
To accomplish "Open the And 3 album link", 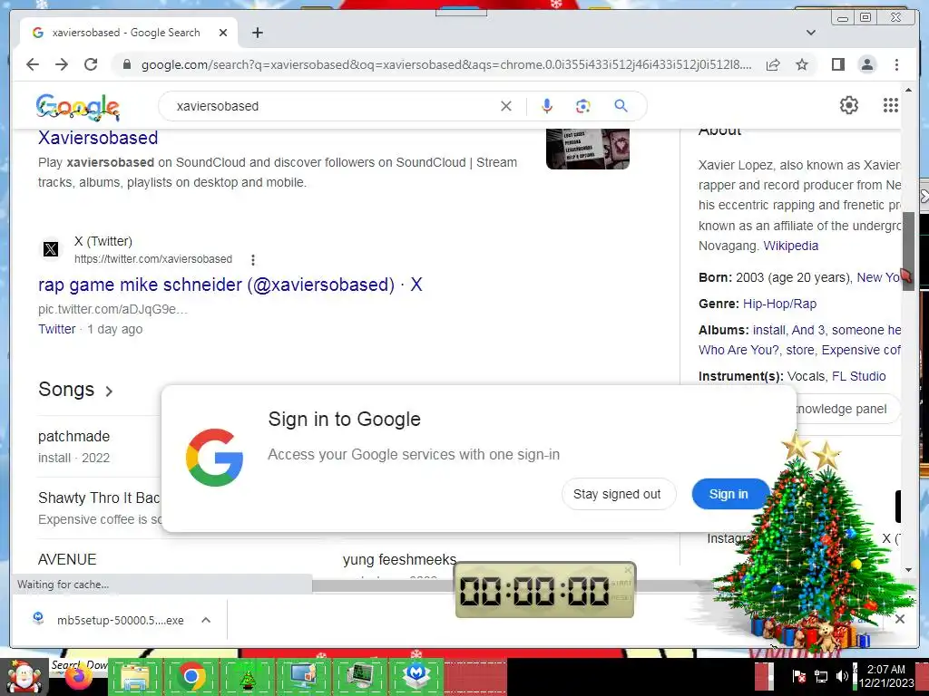I will pyautogui.click(x=807, y=330).
